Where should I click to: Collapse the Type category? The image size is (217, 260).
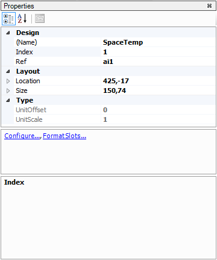pos(8,100)
